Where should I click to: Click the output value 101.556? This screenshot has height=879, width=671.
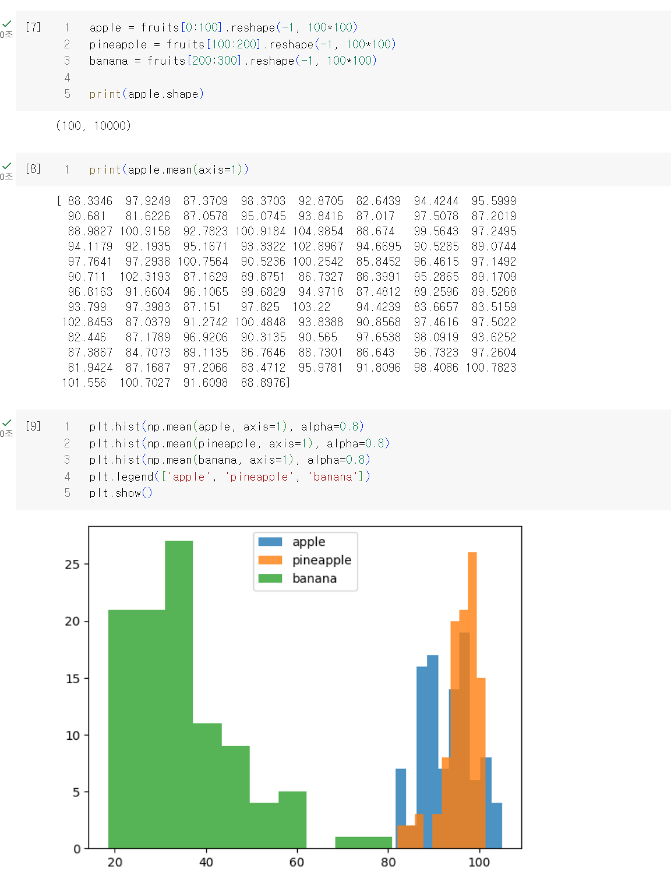(84, 383)
